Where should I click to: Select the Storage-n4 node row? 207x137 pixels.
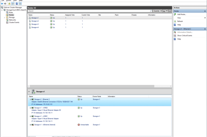tap(100, 27)
